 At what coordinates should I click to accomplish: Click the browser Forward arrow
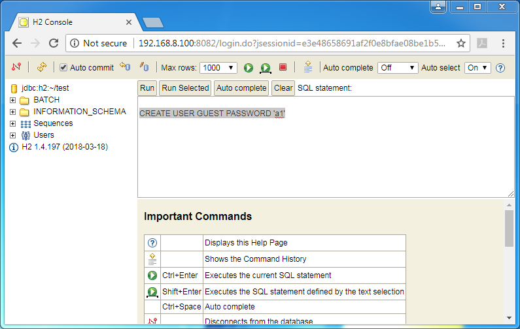(35, 43)
